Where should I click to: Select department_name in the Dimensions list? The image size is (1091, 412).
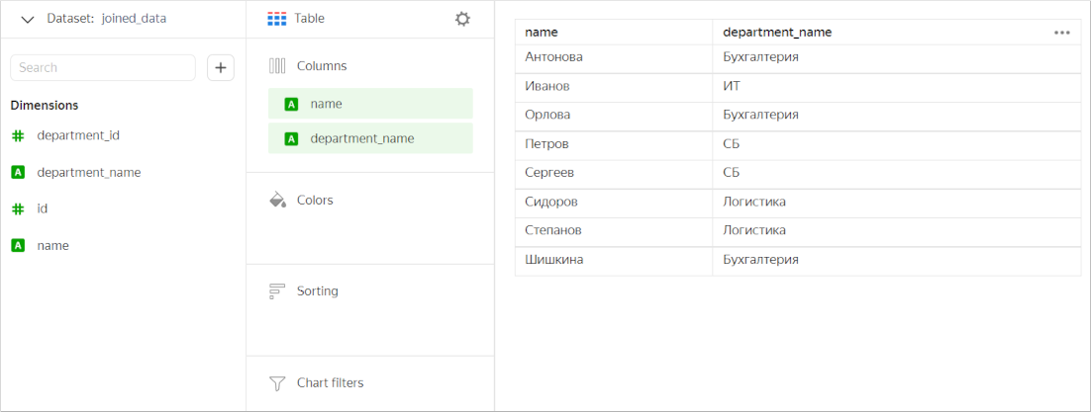[x=88, y=172]
